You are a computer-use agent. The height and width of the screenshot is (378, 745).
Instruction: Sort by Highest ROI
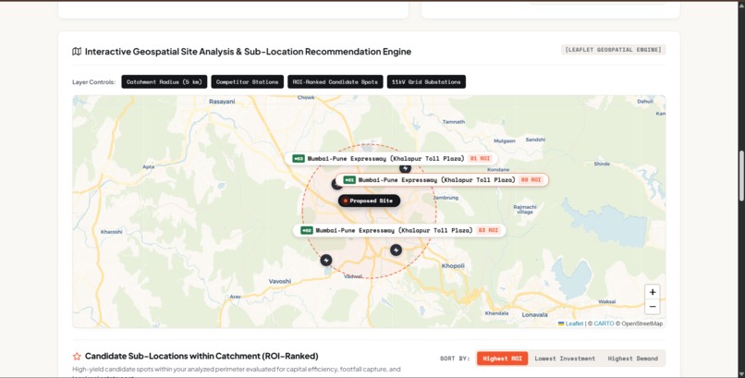[502, 359]
